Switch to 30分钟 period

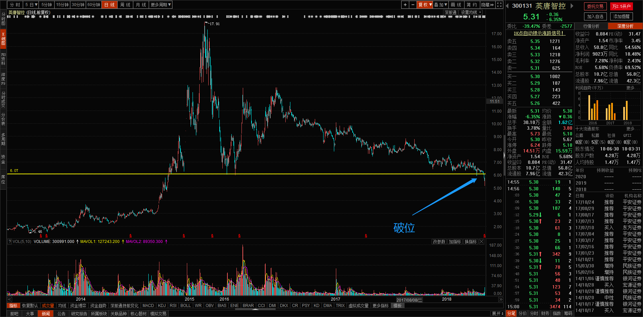click(x=78, y=5)
